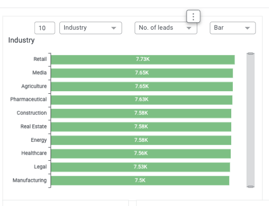Click the Legal axis label
269x206 pixels.
tap(40, 167)
